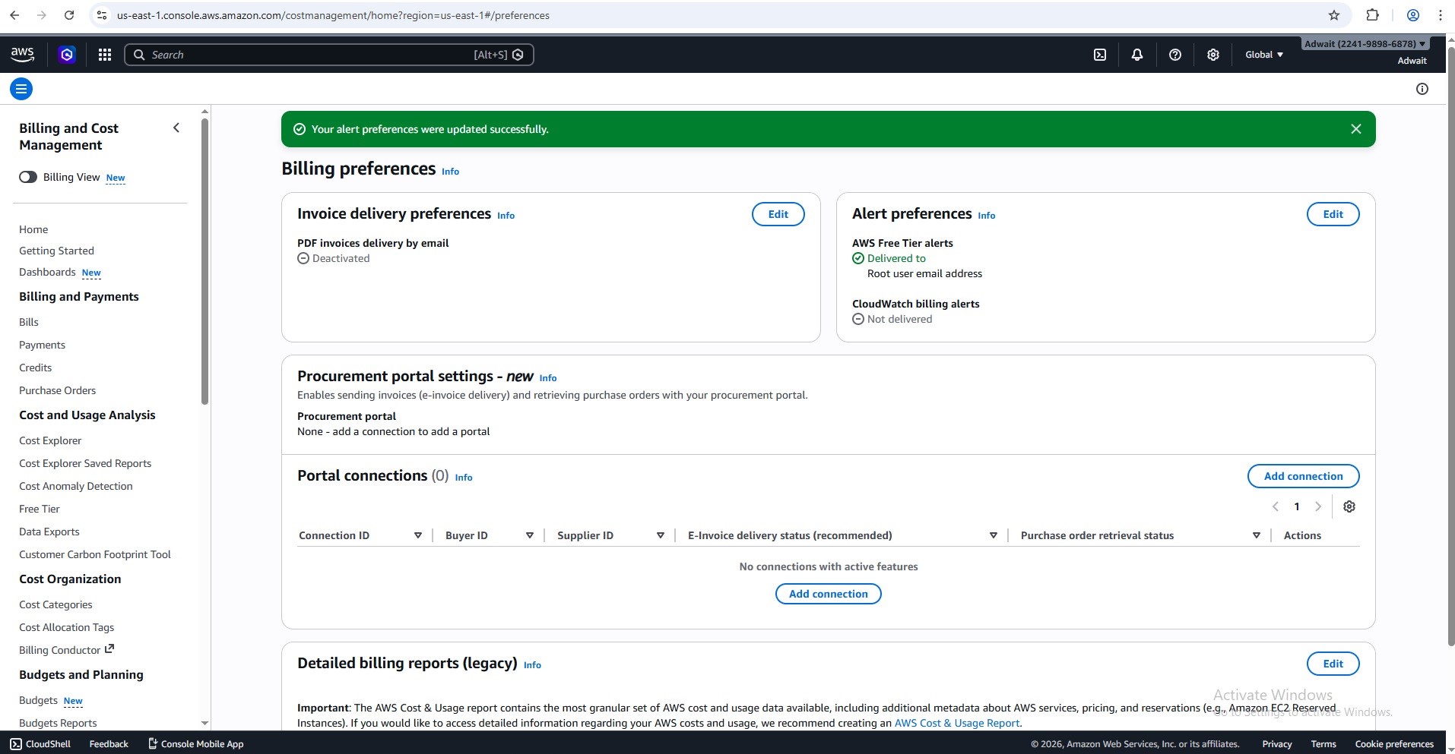Click the sidebar vertical scrollbar
Screen dimensions: 1455x754
pos(204,258)
